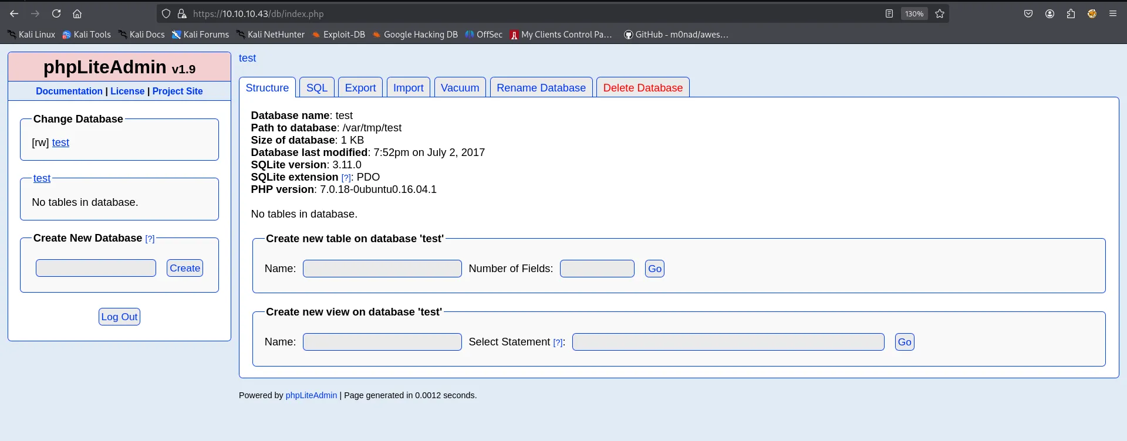Click the test breadcrumb link at page top
The image size is (1127, 441).
[247, 58]
